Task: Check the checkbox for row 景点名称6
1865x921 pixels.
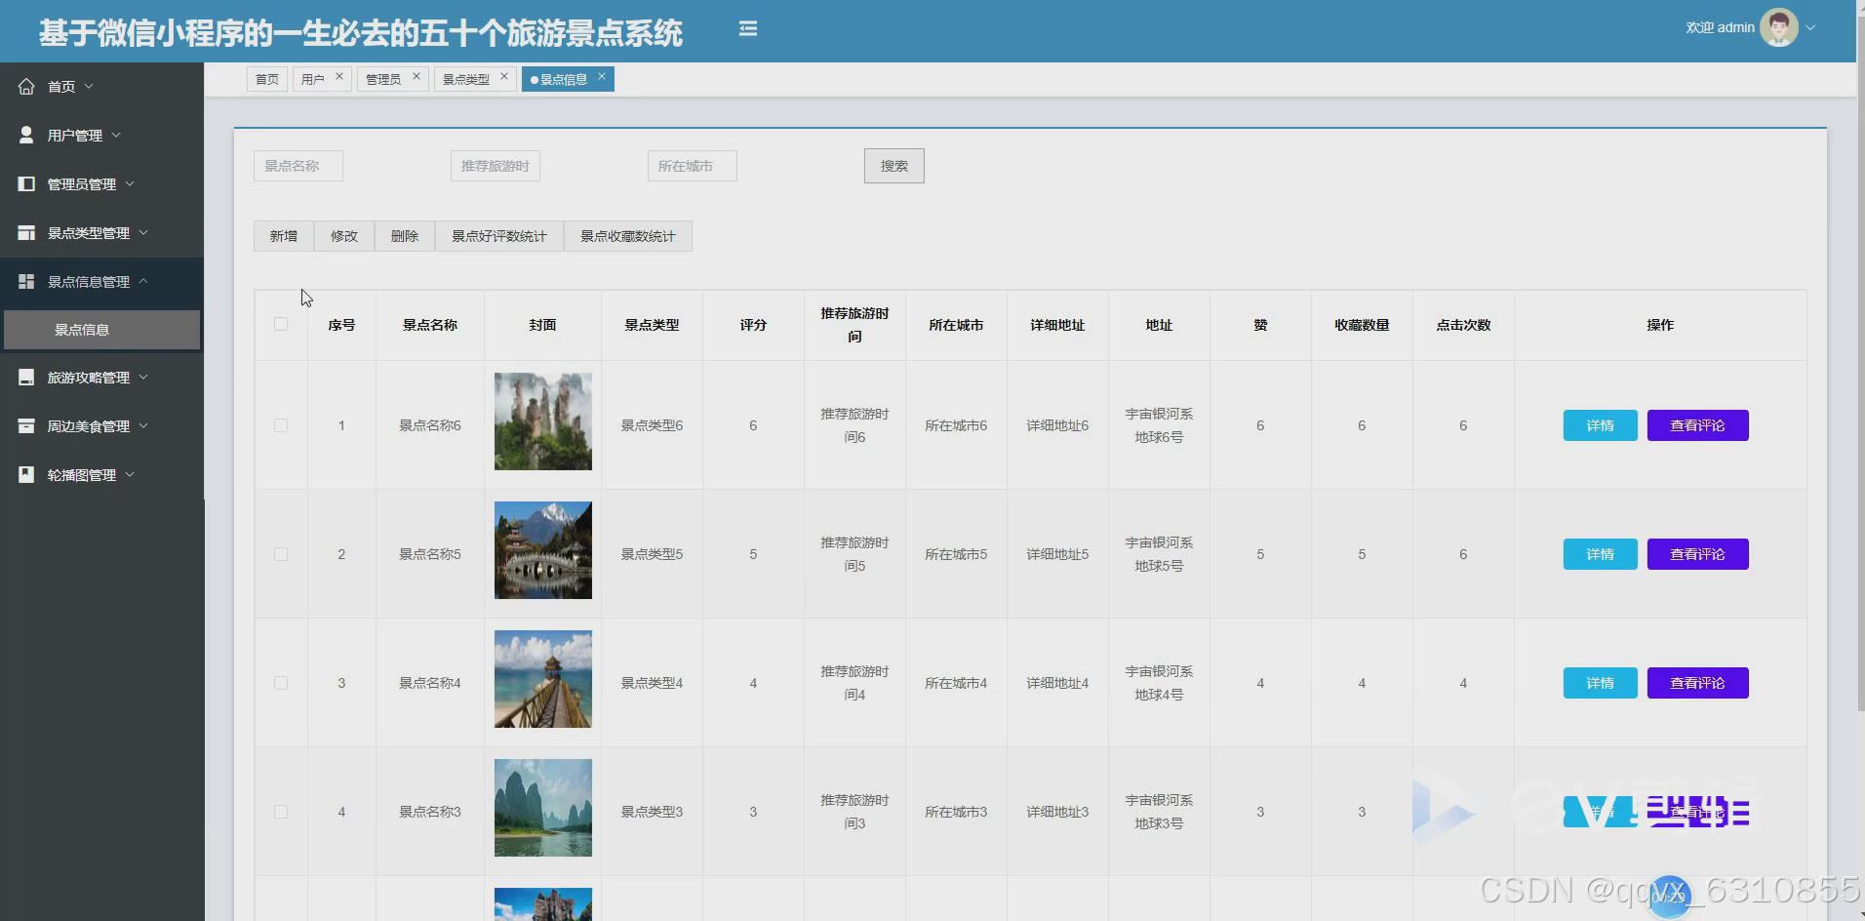Action: (x=281, y=425)
